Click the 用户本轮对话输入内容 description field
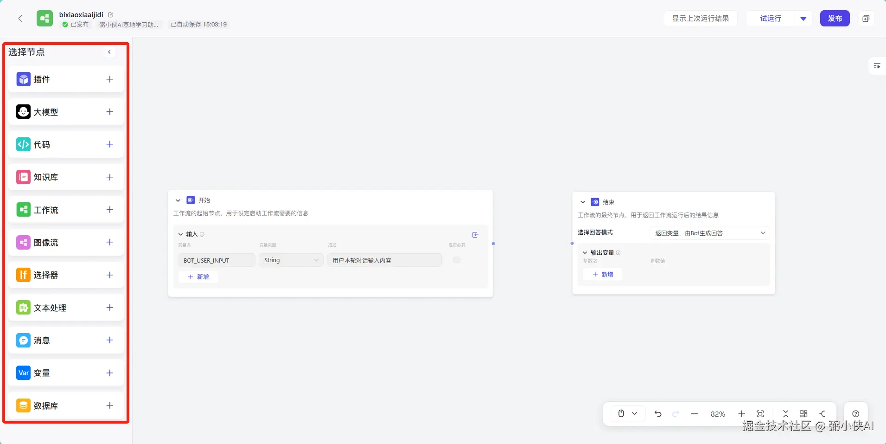The image size is (886, 444). point(384,260)
